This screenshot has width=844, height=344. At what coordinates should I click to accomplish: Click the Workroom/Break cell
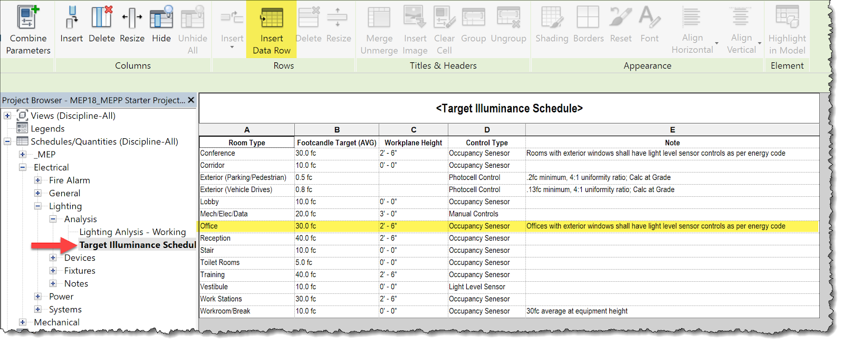(247, 311)
